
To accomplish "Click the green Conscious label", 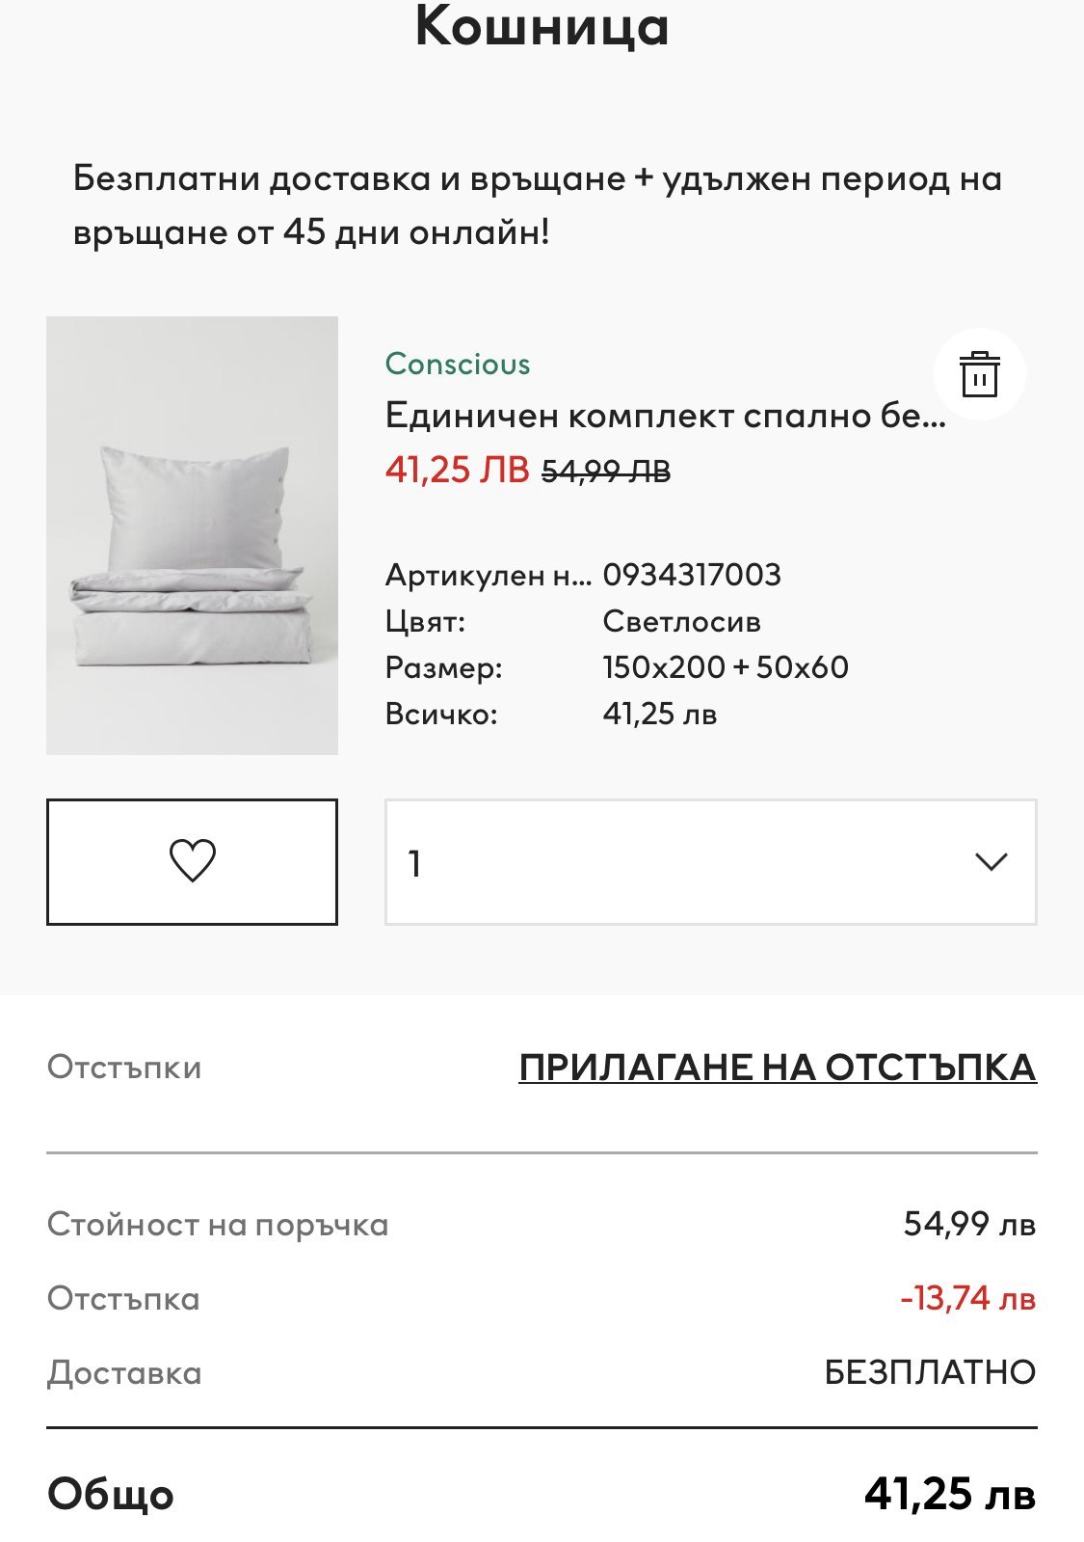I will 458,364.
